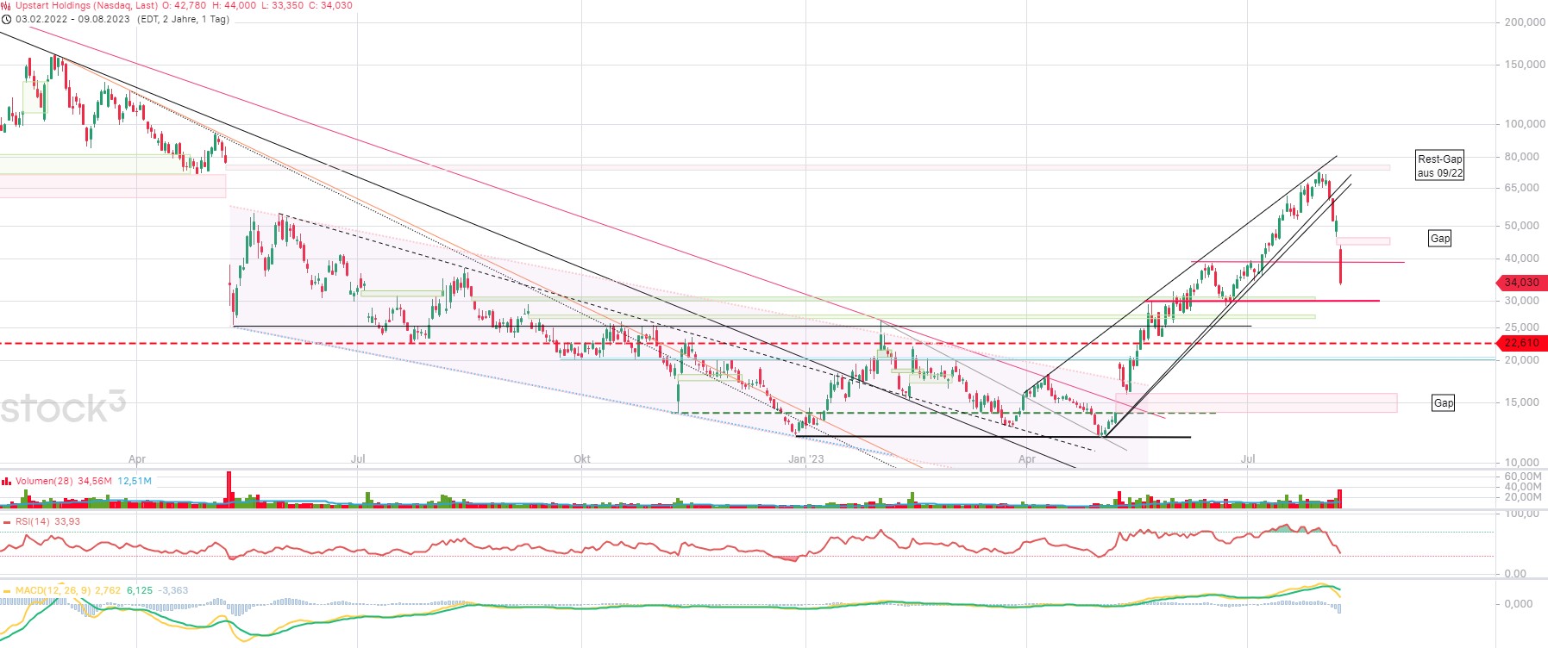This screenshot has width=1548, height=648.
Task: Click the yellow line icon before MACD(12, 26, 9)
Action: (7, 590)
